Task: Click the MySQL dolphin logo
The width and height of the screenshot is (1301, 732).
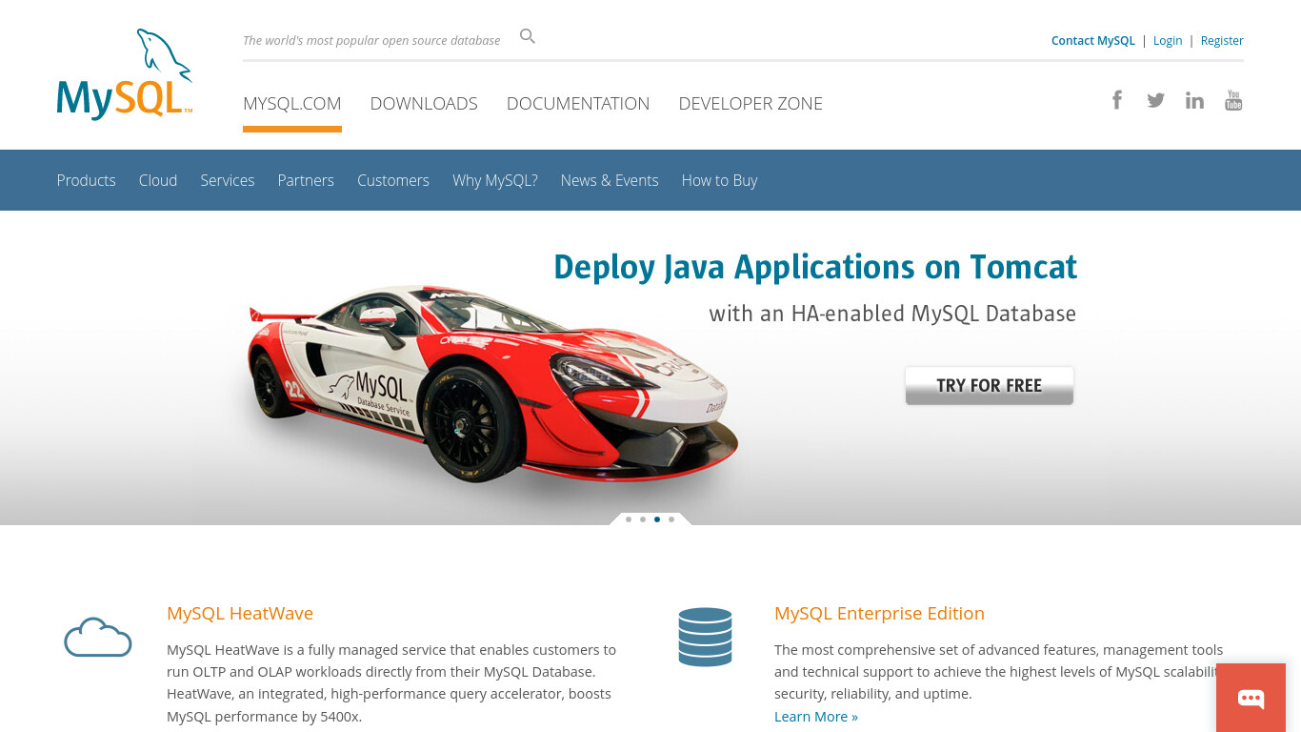Action: click(125, 74)
